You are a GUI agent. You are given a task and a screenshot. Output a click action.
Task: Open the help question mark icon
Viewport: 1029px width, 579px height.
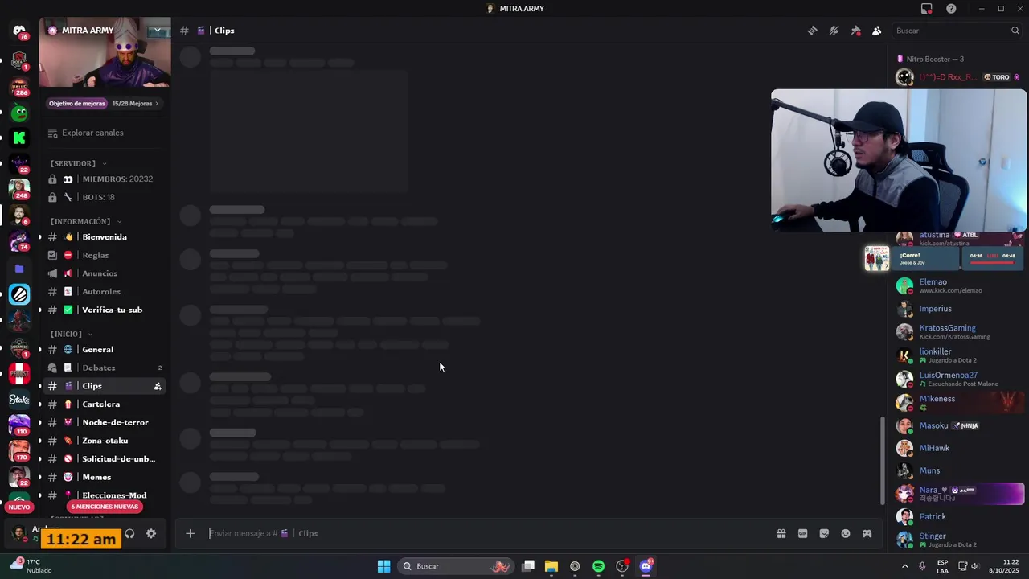click(x=951, y=9)
